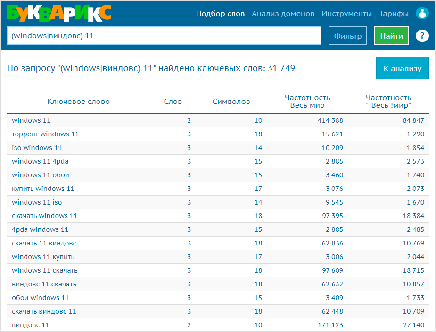Open the Анализ доменов menu item

(x=283, y=13)
